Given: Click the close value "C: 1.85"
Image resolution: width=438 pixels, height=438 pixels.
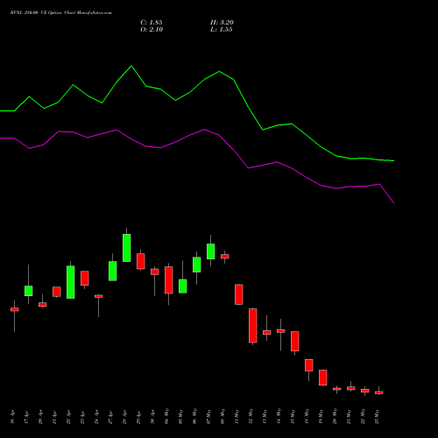Looking at the screenshot, I should tap(152, 23).
